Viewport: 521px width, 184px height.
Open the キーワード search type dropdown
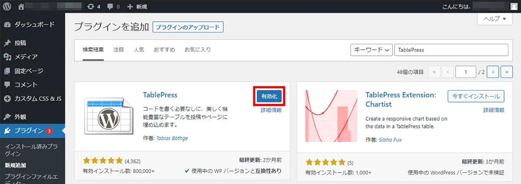pyautogui.click(x=371, y=50)
